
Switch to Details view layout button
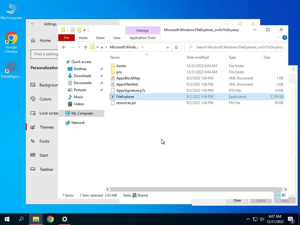[x=277, y=195]
